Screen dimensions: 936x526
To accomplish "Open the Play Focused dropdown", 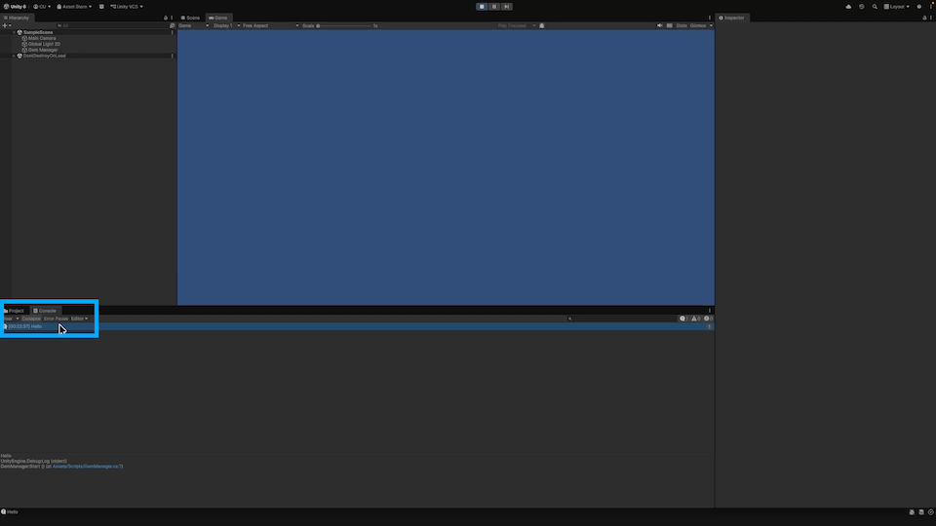I will pyautogui.click(x=517, y=25).
